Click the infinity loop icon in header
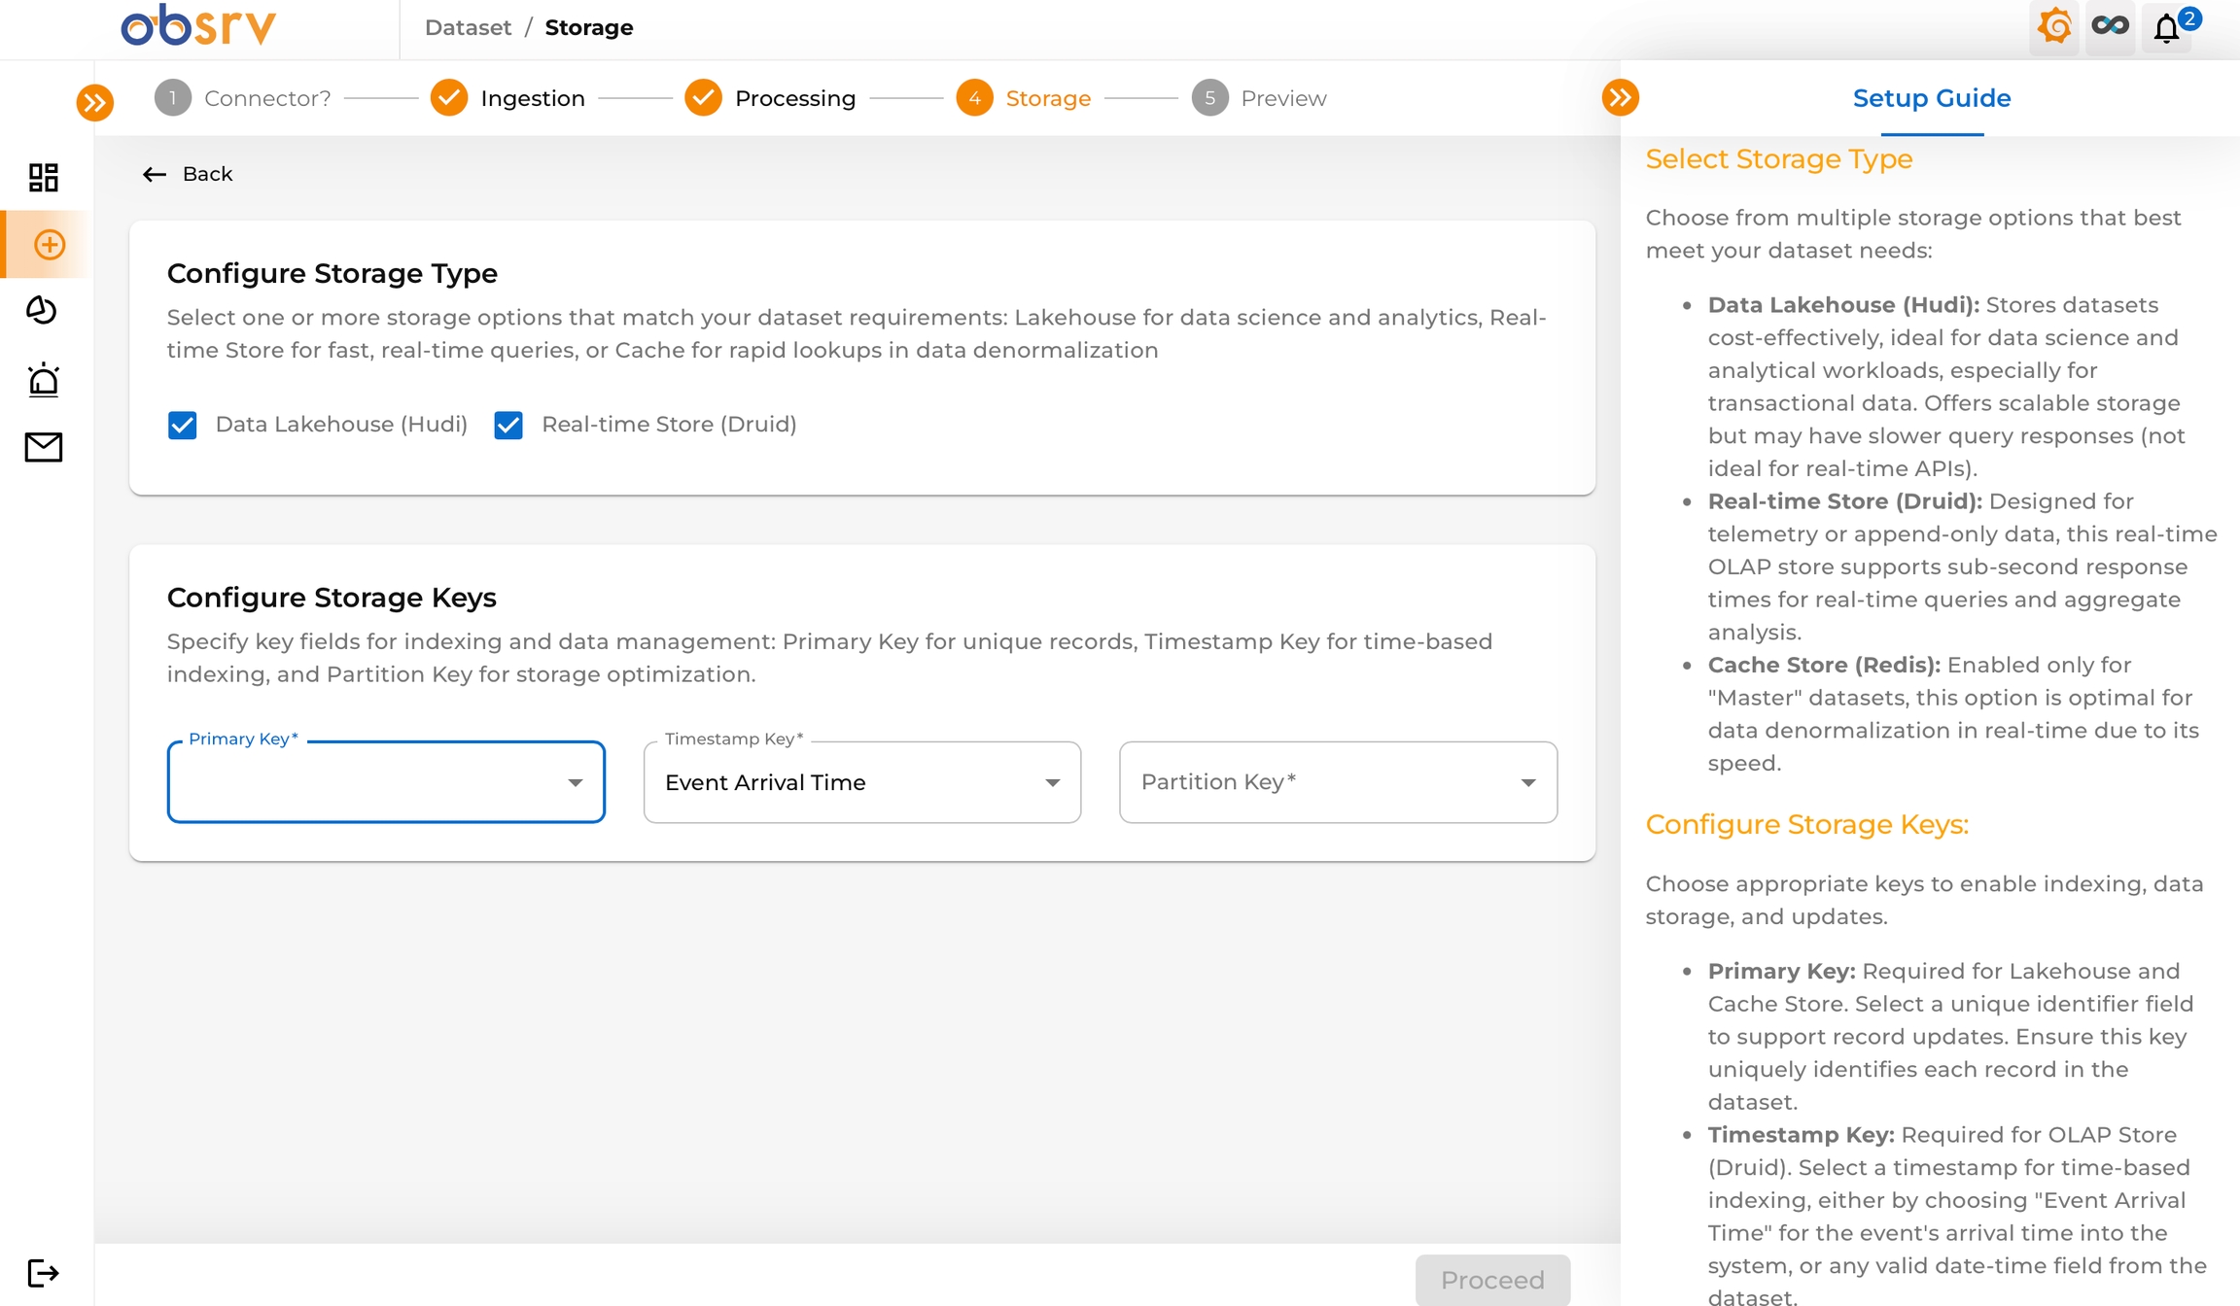Screen dimensions: 2240x1306 click(2110, 26)
